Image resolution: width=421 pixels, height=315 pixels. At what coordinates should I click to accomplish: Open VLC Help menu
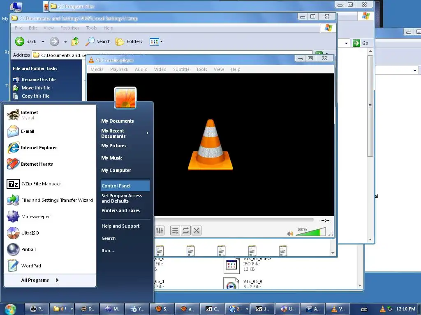[236, 69]
